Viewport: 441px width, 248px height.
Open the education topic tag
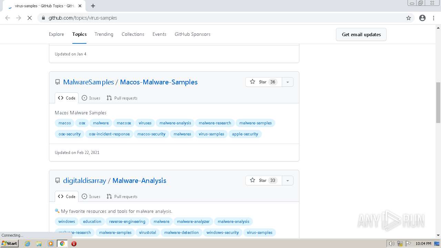click(92, 221)
